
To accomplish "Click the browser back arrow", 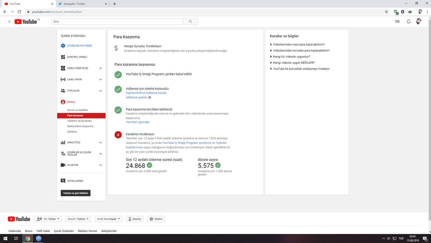I will click(x=5, y=11).
